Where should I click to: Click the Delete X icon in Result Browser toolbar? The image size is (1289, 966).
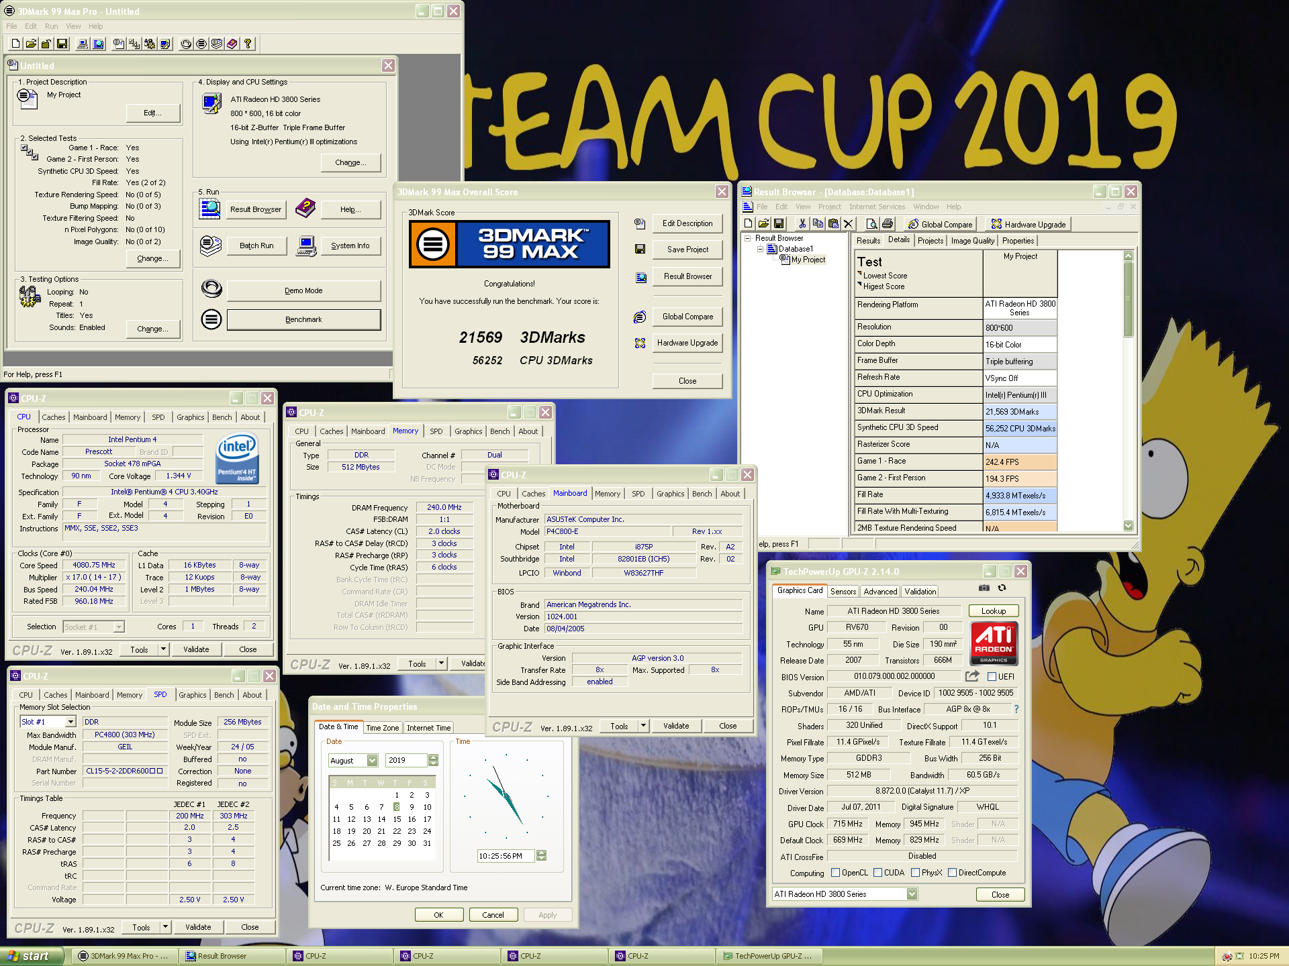(x=848, y=224)
